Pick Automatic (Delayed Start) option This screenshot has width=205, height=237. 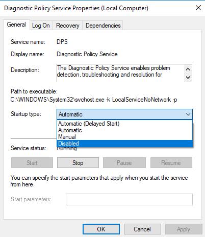124,124
